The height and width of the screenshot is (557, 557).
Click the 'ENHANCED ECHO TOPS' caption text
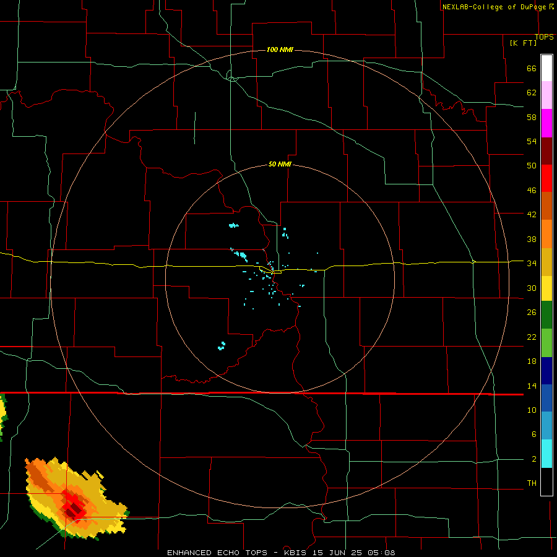click(x=217, y=553)
